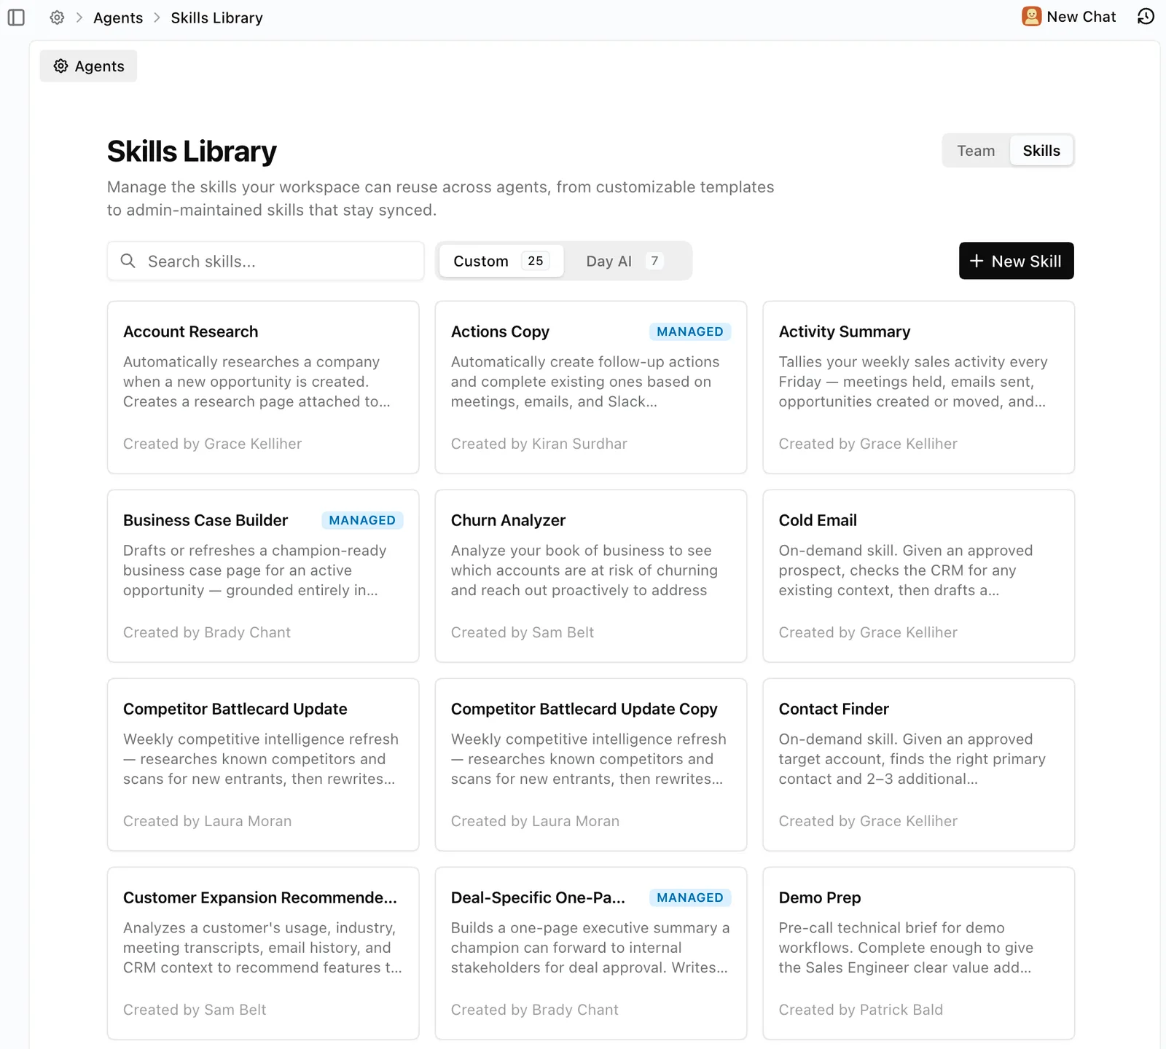Click MANAGED badge on Business Case Builder

click(x=362, y=520)
